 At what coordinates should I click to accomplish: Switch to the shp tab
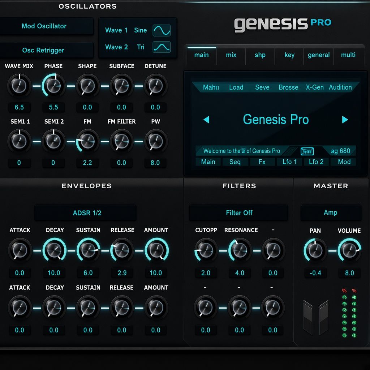click(x=260, y=55)
